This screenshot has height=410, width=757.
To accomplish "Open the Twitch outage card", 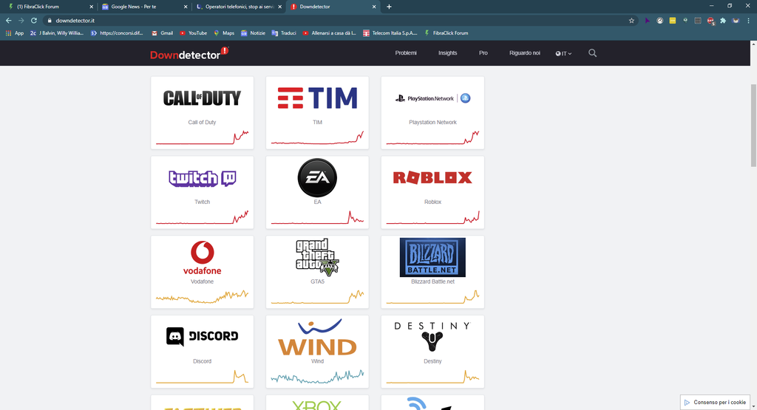I will (203, 192).
